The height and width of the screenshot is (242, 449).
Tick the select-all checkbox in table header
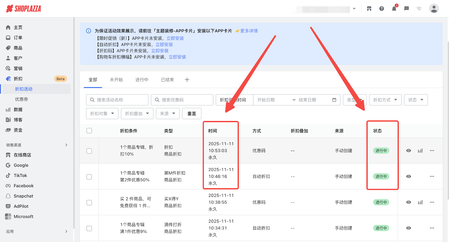(89, 131)
